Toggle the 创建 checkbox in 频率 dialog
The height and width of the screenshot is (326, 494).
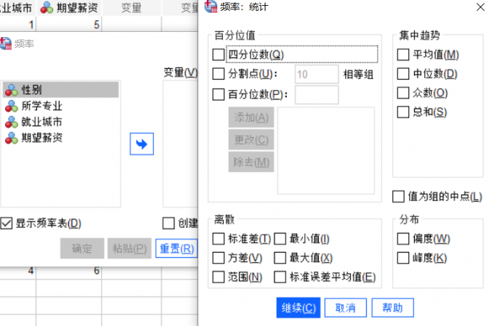pos(169,224)
